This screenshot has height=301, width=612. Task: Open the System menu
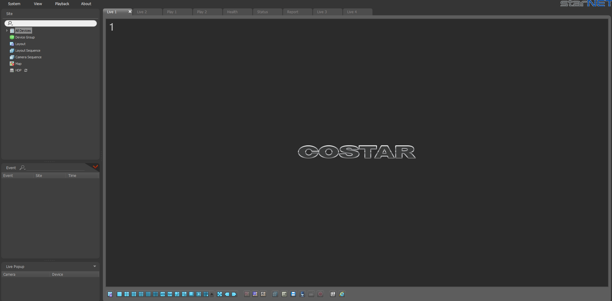14,4
